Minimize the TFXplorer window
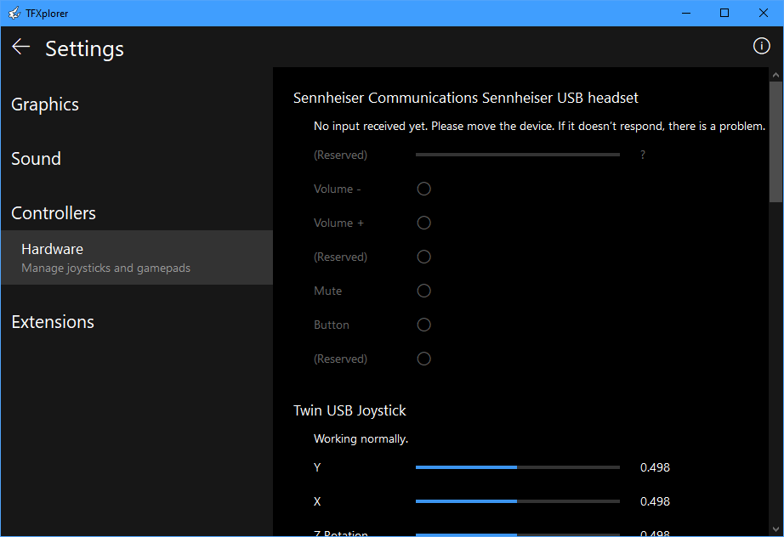784x537 pixels. [685, 13]
